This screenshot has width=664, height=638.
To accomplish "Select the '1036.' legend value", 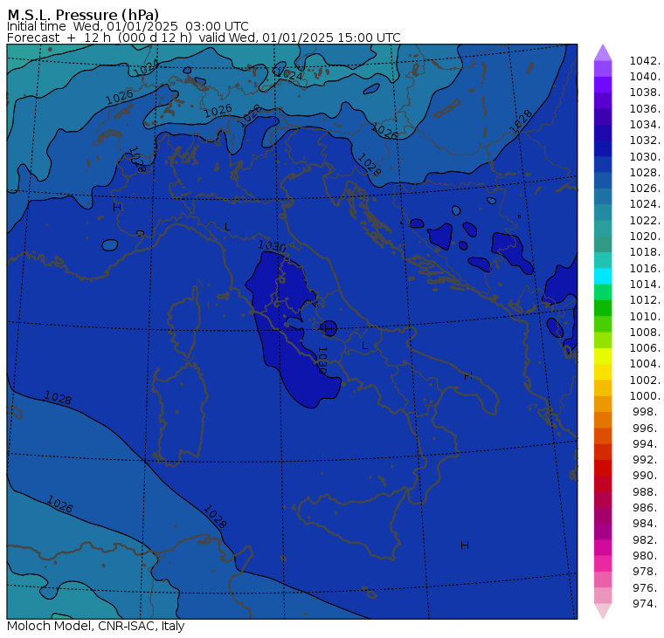I will [x=645, y=109].
